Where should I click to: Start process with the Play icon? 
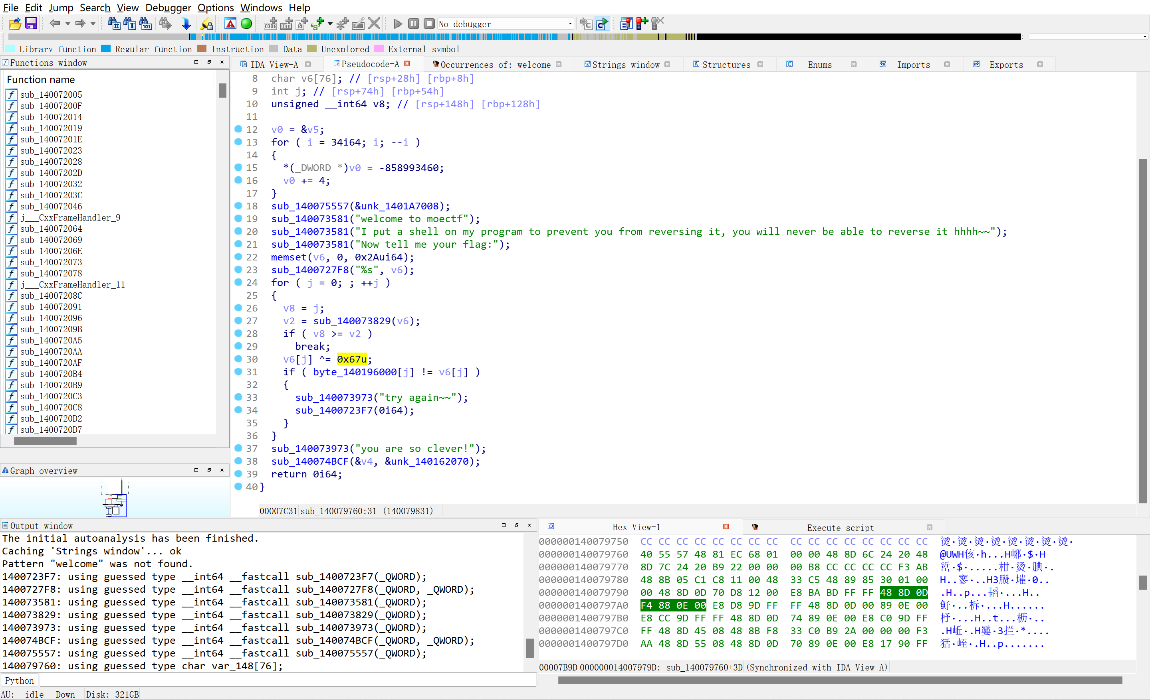click(x=398, y=23)
